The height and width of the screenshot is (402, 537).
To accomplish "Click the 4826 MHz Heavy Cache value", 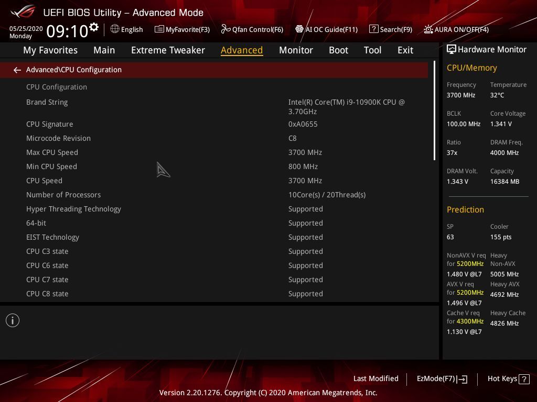I will [504, 323].
